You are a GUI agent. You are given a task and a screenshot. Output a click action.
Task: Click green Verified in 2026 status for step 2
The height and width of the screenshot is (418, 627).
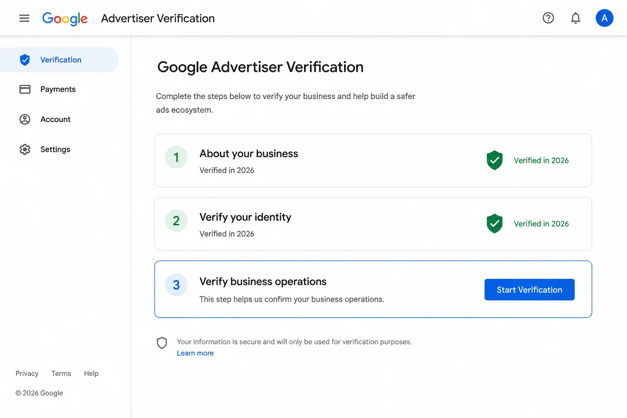coord(541,224)
